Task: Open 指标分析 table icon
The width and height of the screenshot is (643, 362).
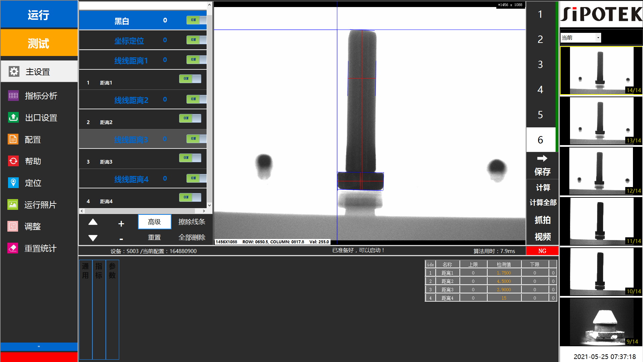Action: (x=13, y=96)
